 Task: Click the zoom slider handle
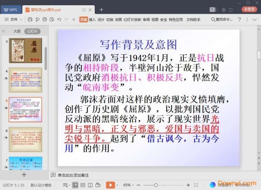coord(156,185)
